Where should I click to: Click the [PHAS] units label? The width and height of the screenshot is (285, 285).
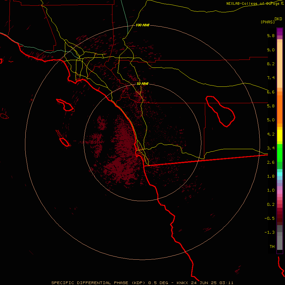coord(268,22)
